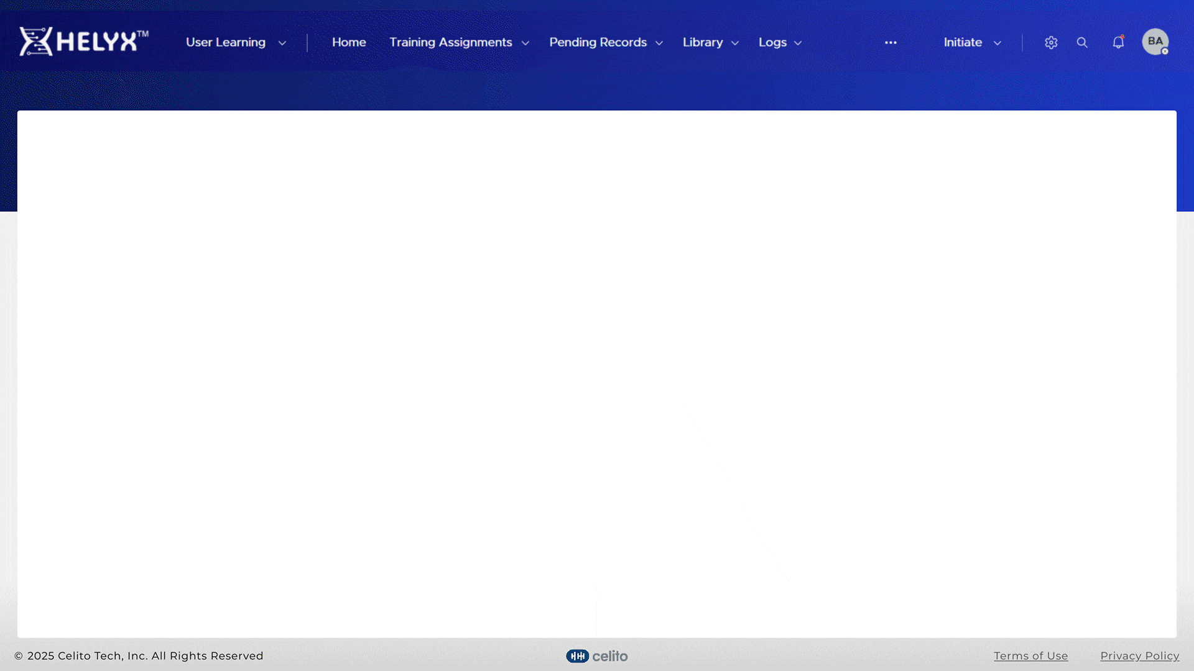Open the Initiate dropdown
This screenshot has width=1194, height=671.
pos(972,42)
